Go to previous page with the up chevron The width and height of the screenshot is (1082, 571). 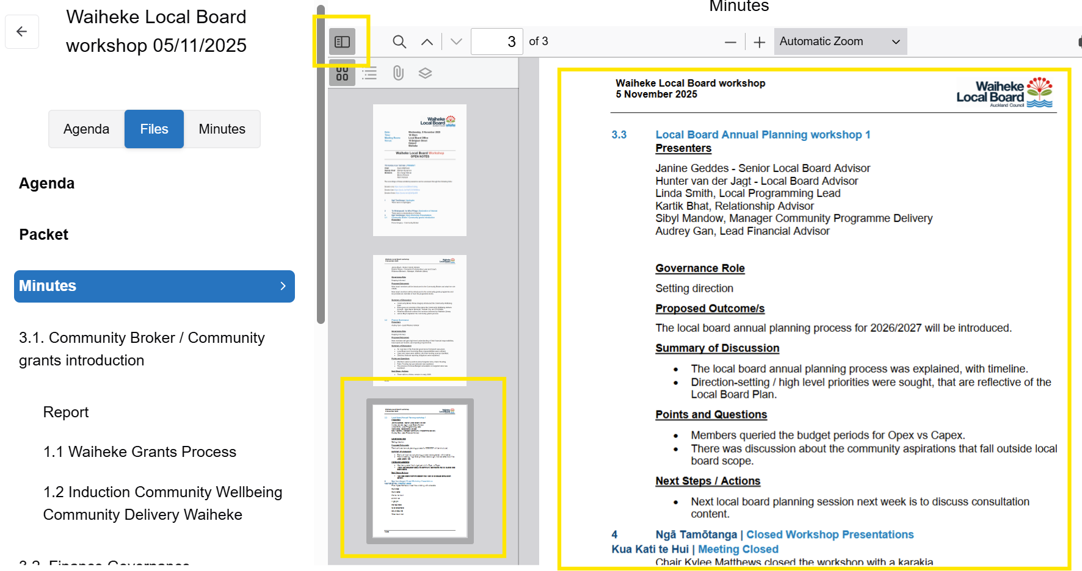[427, 41]
